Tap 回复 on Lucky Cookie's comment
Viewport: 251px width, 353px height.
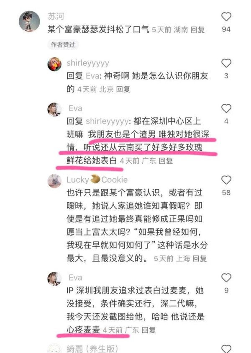(200, 258)
